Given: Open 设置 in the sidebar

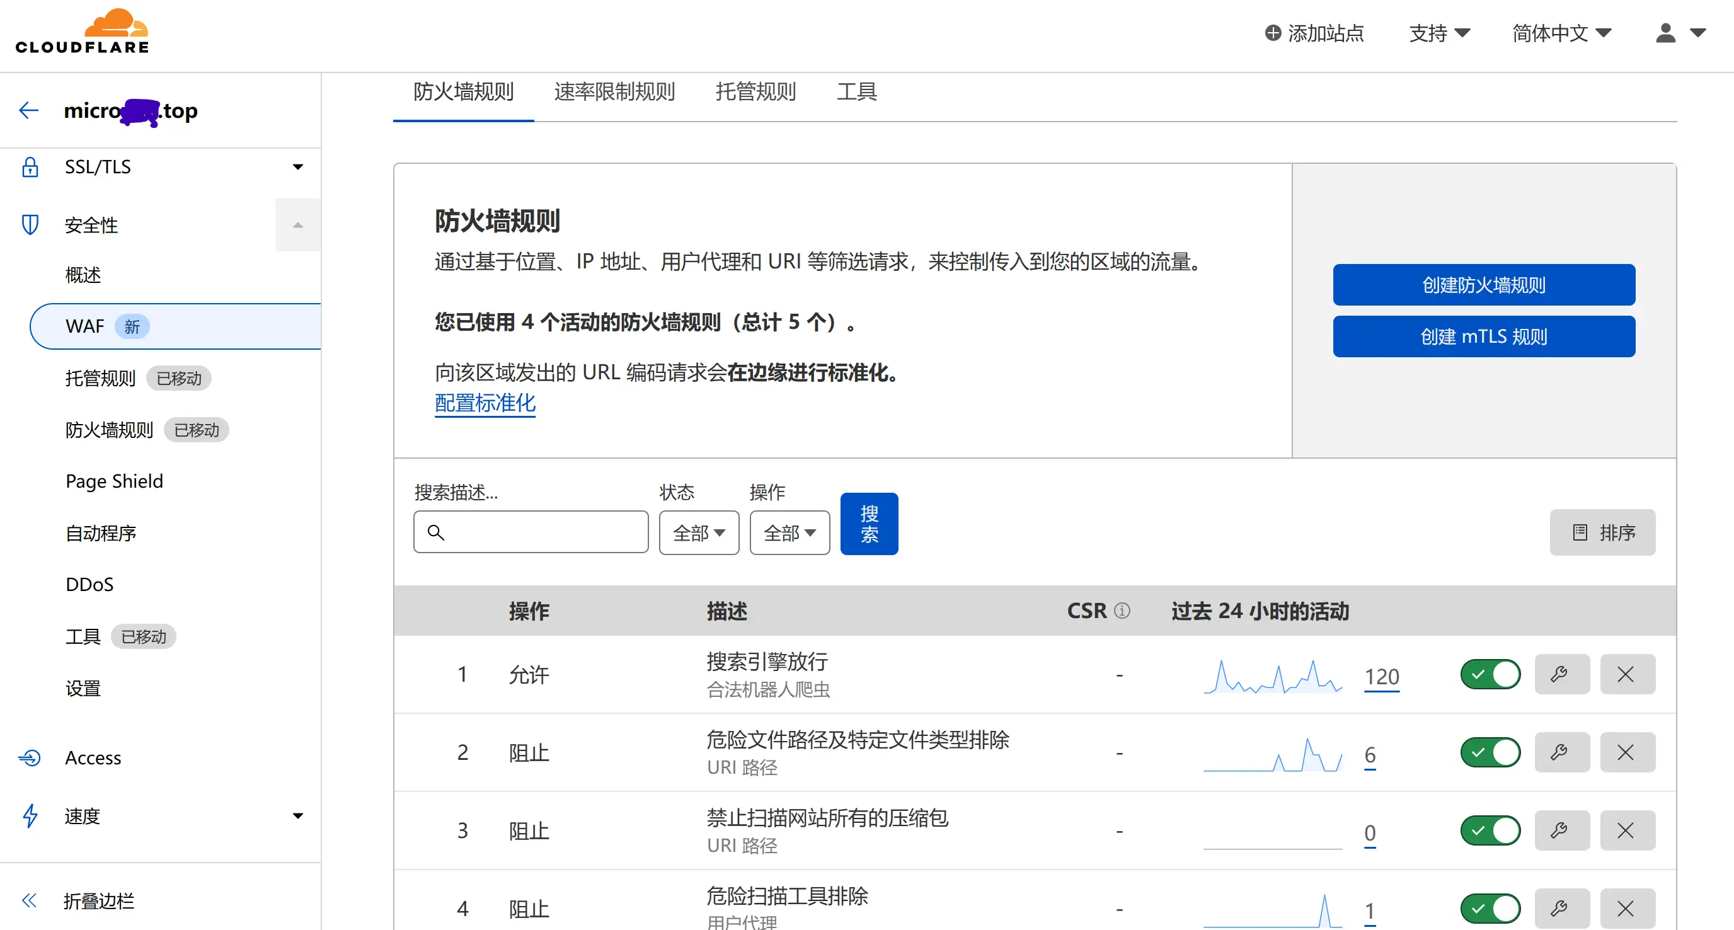Looking at the screenshot, I should click(83, 689).
